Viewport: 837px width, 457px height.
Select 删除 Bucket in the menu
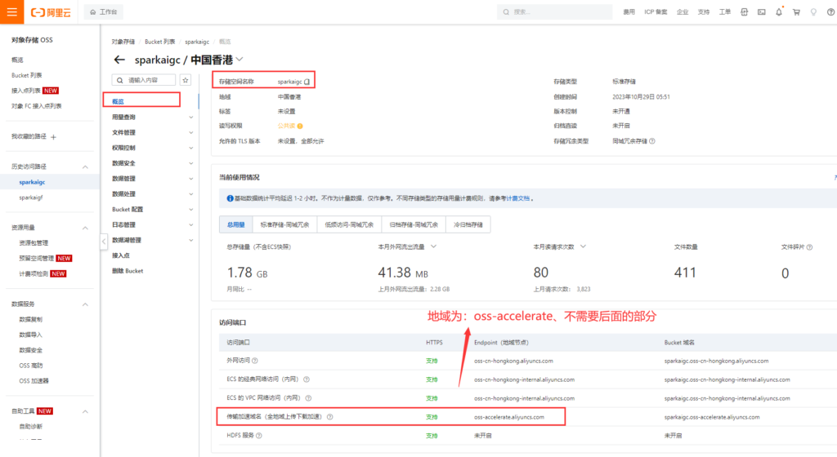[128, 270]
